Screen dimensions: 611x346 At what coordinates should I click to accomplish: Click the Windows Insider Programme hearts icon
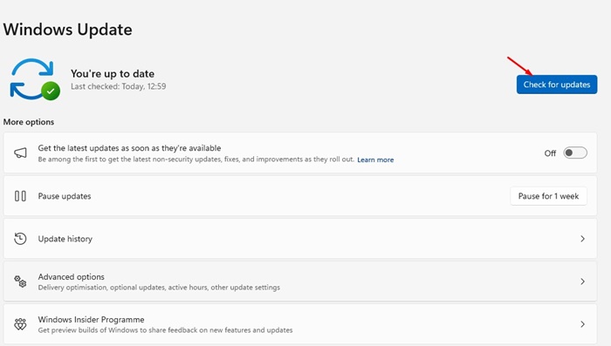[x=20, y=324]
